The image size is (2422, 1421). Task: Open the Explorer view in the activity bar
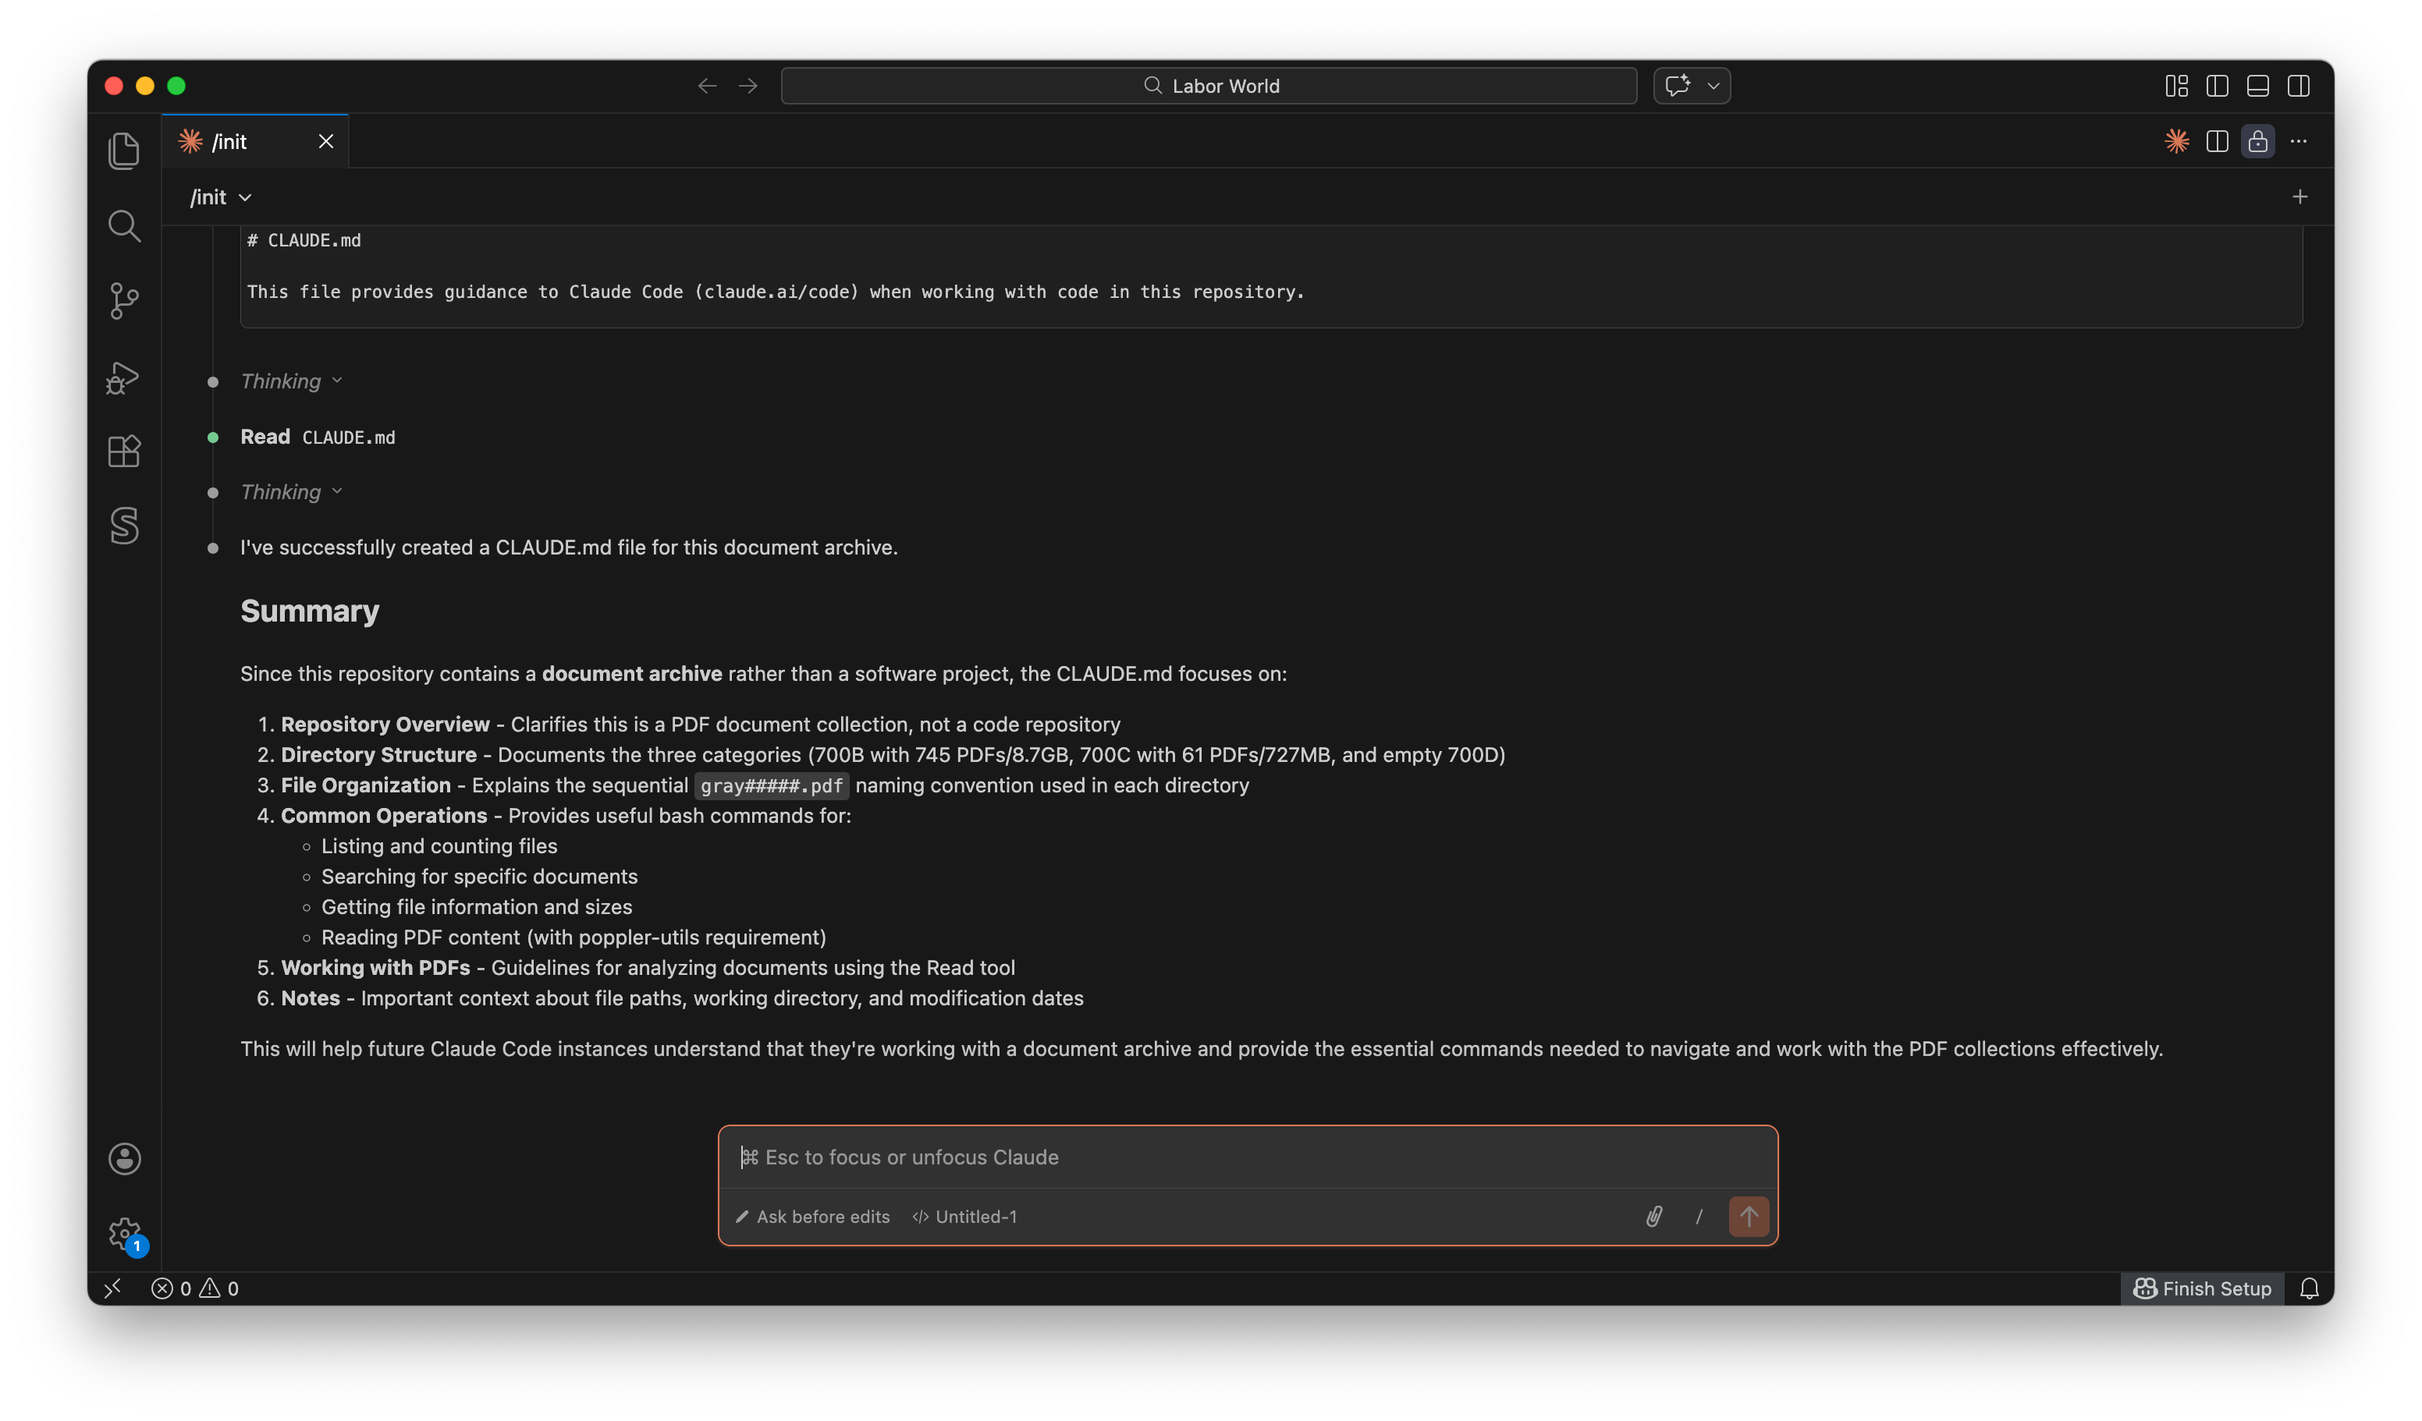124,150
